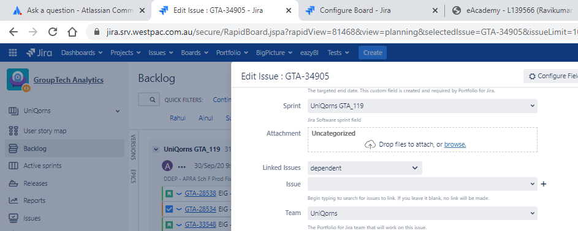Image resolution: width=578 pixels, height=231 pixels.
Task: Open the Tests menu
Action: [338, 53]
